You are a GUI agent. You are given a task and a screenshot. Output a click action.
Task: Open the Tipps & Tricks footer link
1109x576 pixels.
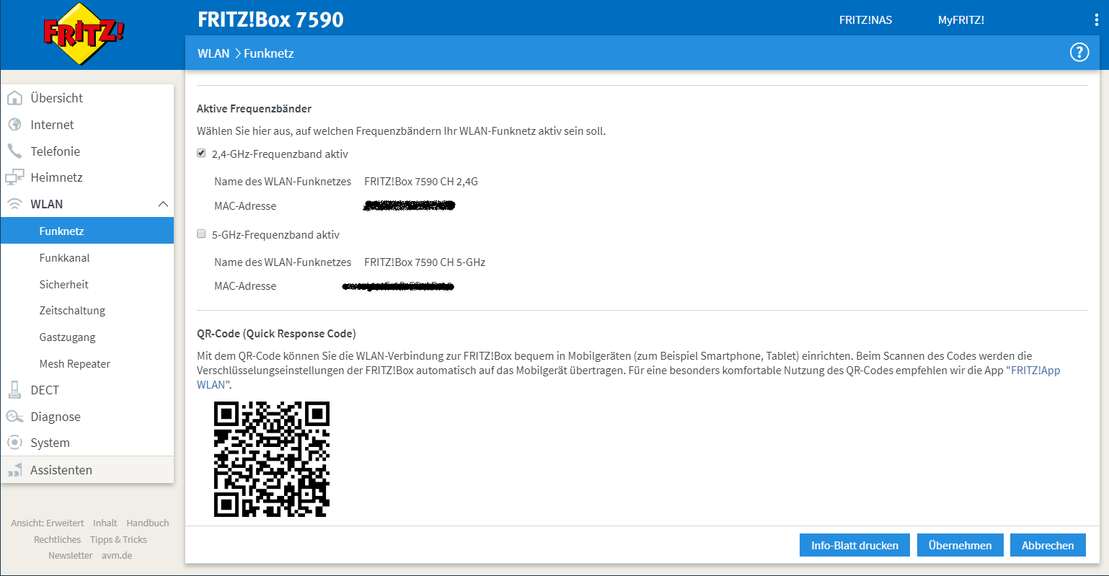118,539
